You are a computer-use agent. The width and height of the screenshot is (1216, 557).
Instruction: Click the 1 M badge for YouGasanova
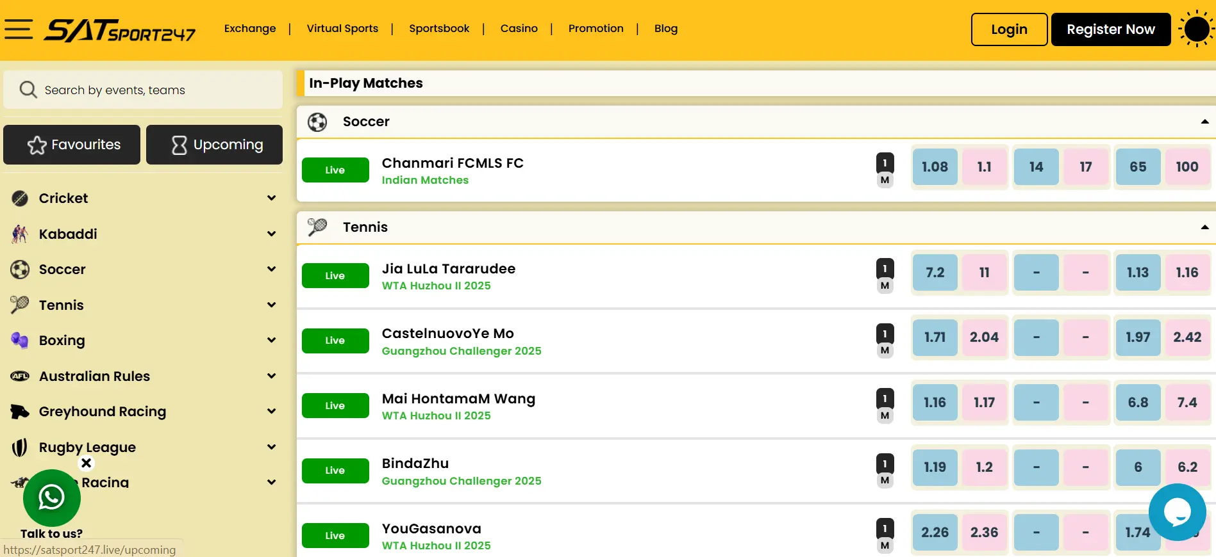click(x=885, y=537)
